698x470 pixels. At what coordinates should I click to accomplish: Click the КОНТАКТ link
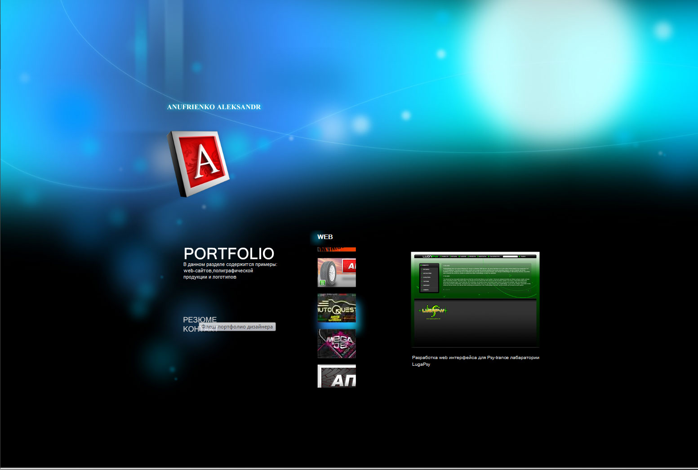point(200,329)
